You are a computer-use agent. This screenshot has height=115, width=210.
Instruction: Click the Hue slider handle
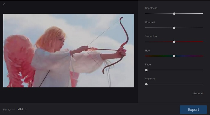pyautogui.click(x=174, y=56)
